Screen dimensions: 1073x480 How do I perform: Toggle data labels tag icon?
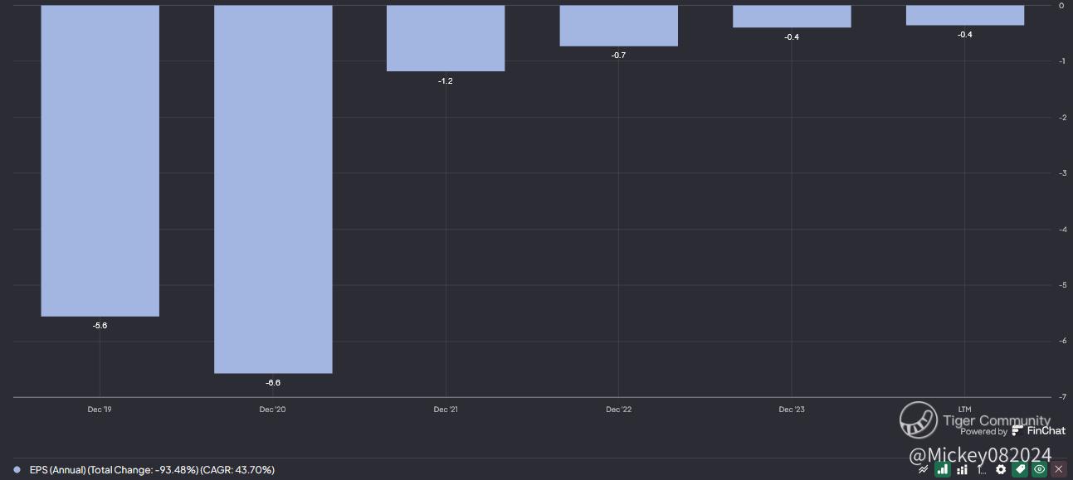coord(1020,469)
